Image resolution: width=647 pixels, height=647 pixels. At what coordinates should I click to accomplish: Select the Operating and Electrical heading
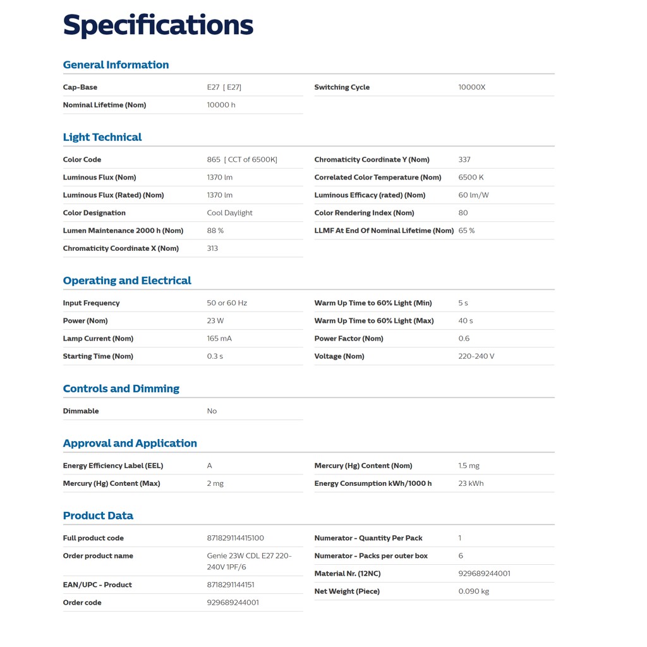click(x=127, y=281)
